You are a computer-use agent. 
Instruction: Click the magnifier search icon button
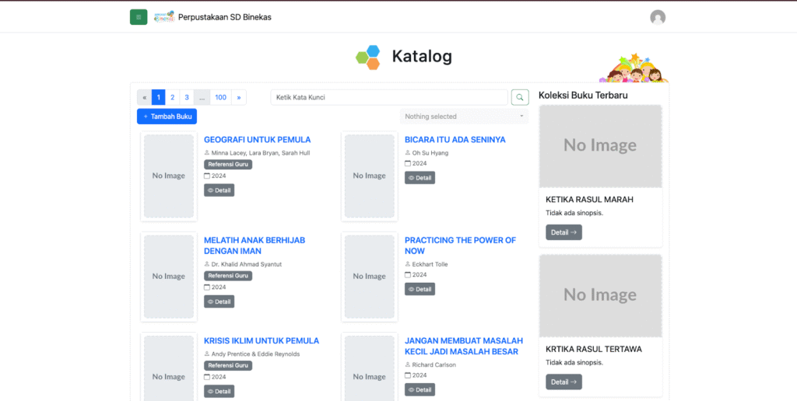coord(520,97)
